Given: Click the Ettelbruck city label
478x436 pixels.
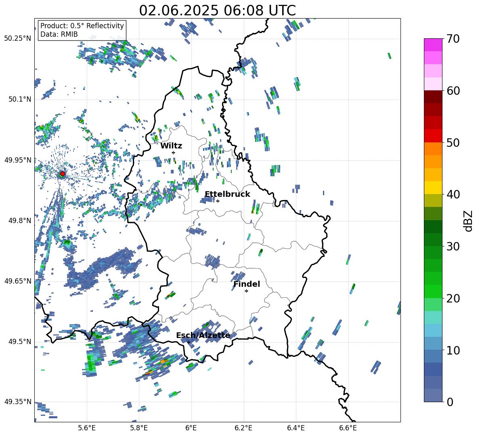Looking at the screenshot, I should click(x=227, y=194).
